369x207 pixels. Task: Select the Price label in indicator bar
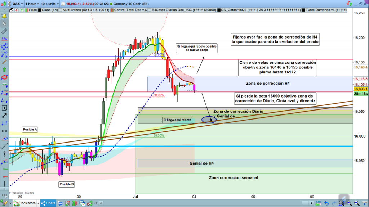[32, 10]
